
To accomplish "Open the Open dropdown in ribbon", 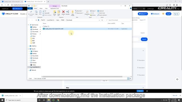I will pos(93,11).
